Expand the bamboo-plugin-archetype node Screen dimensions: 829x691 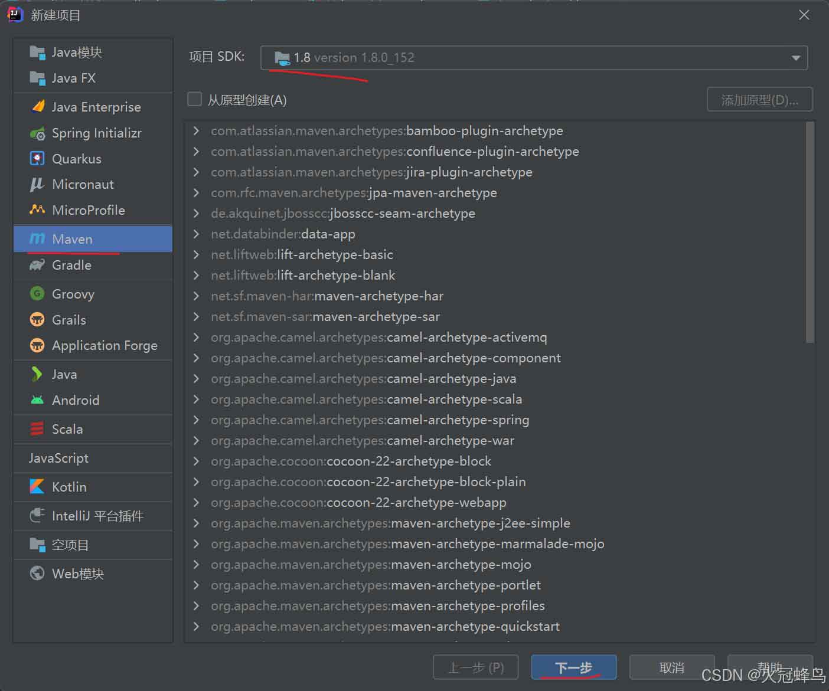pos(196,130)
